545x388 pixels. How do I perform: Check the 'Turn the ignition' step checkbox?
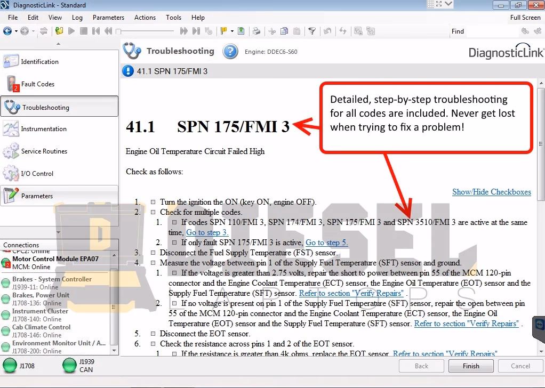[153, 203]
